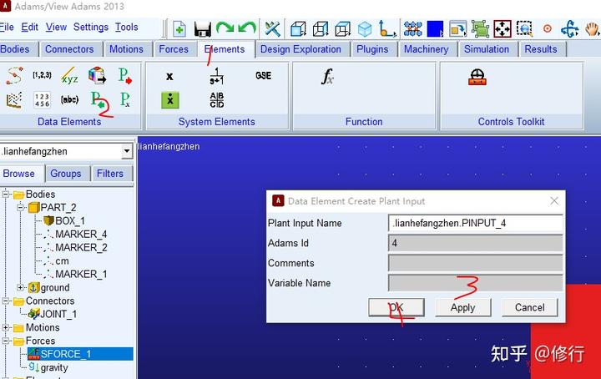Click the green undo arrow

[x=247, y=28]
